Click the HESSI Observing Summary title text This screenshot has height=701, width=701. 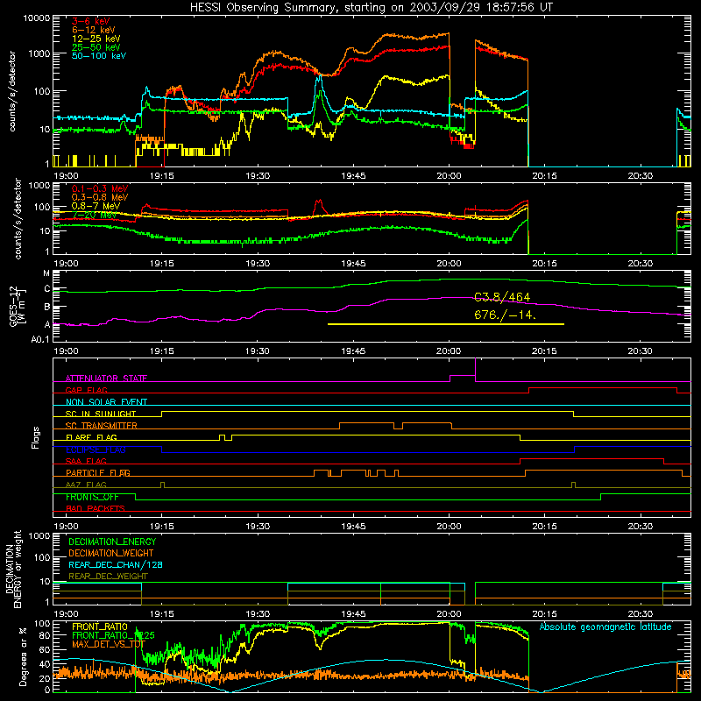[x=371, y=8]
